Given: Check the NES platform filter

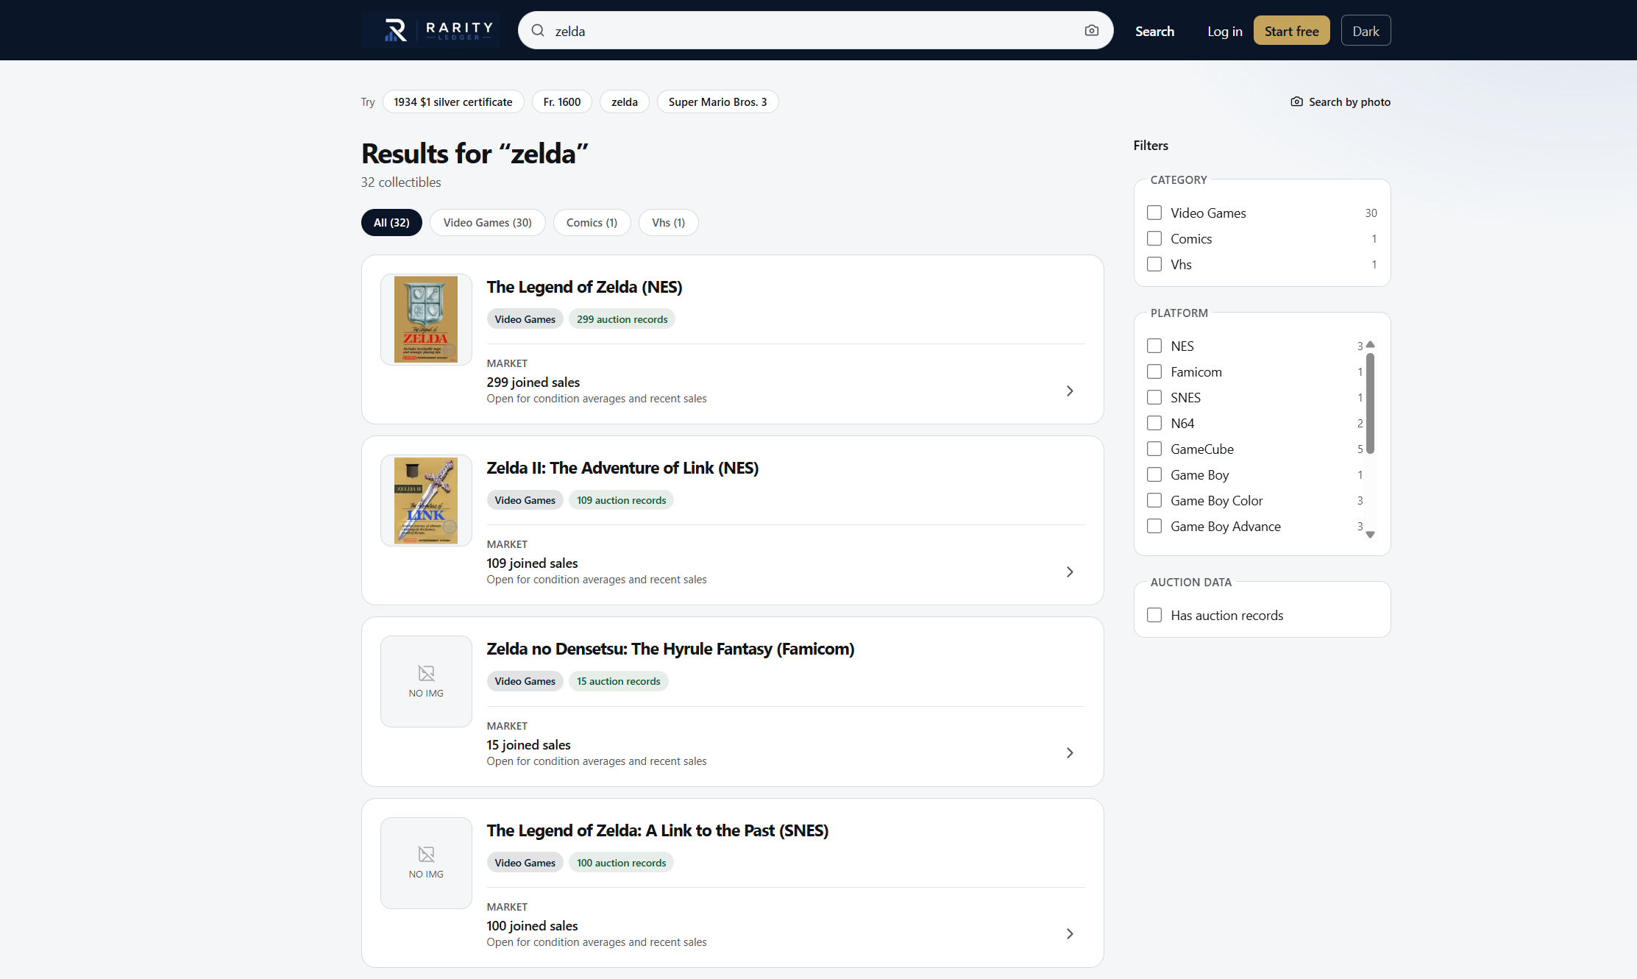Looking at the screenshot, I should click(x=1154, y=346).
